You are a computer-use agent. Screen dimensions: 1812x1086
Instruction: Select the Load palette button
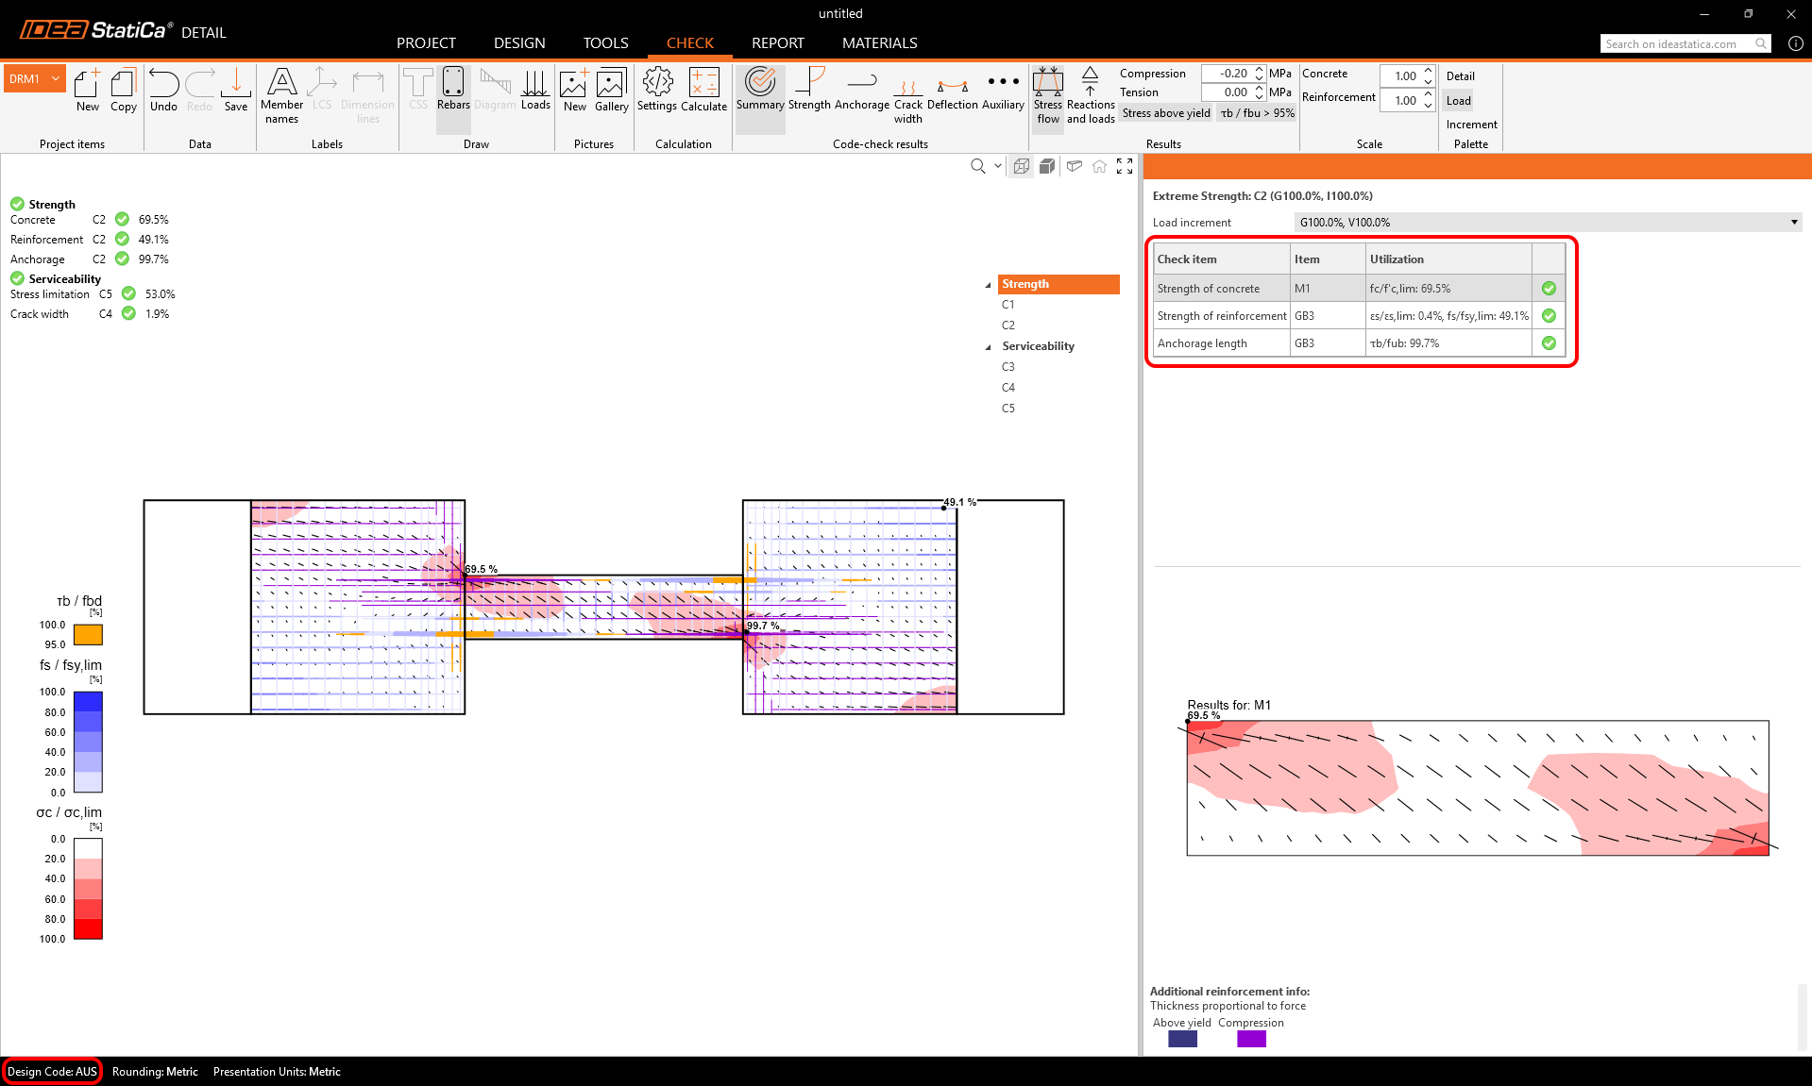1458,101
